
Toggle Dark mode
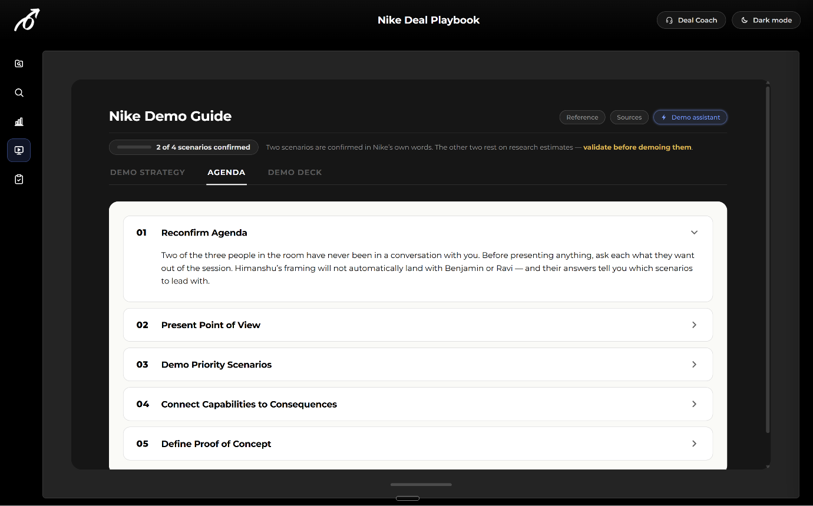766,20
